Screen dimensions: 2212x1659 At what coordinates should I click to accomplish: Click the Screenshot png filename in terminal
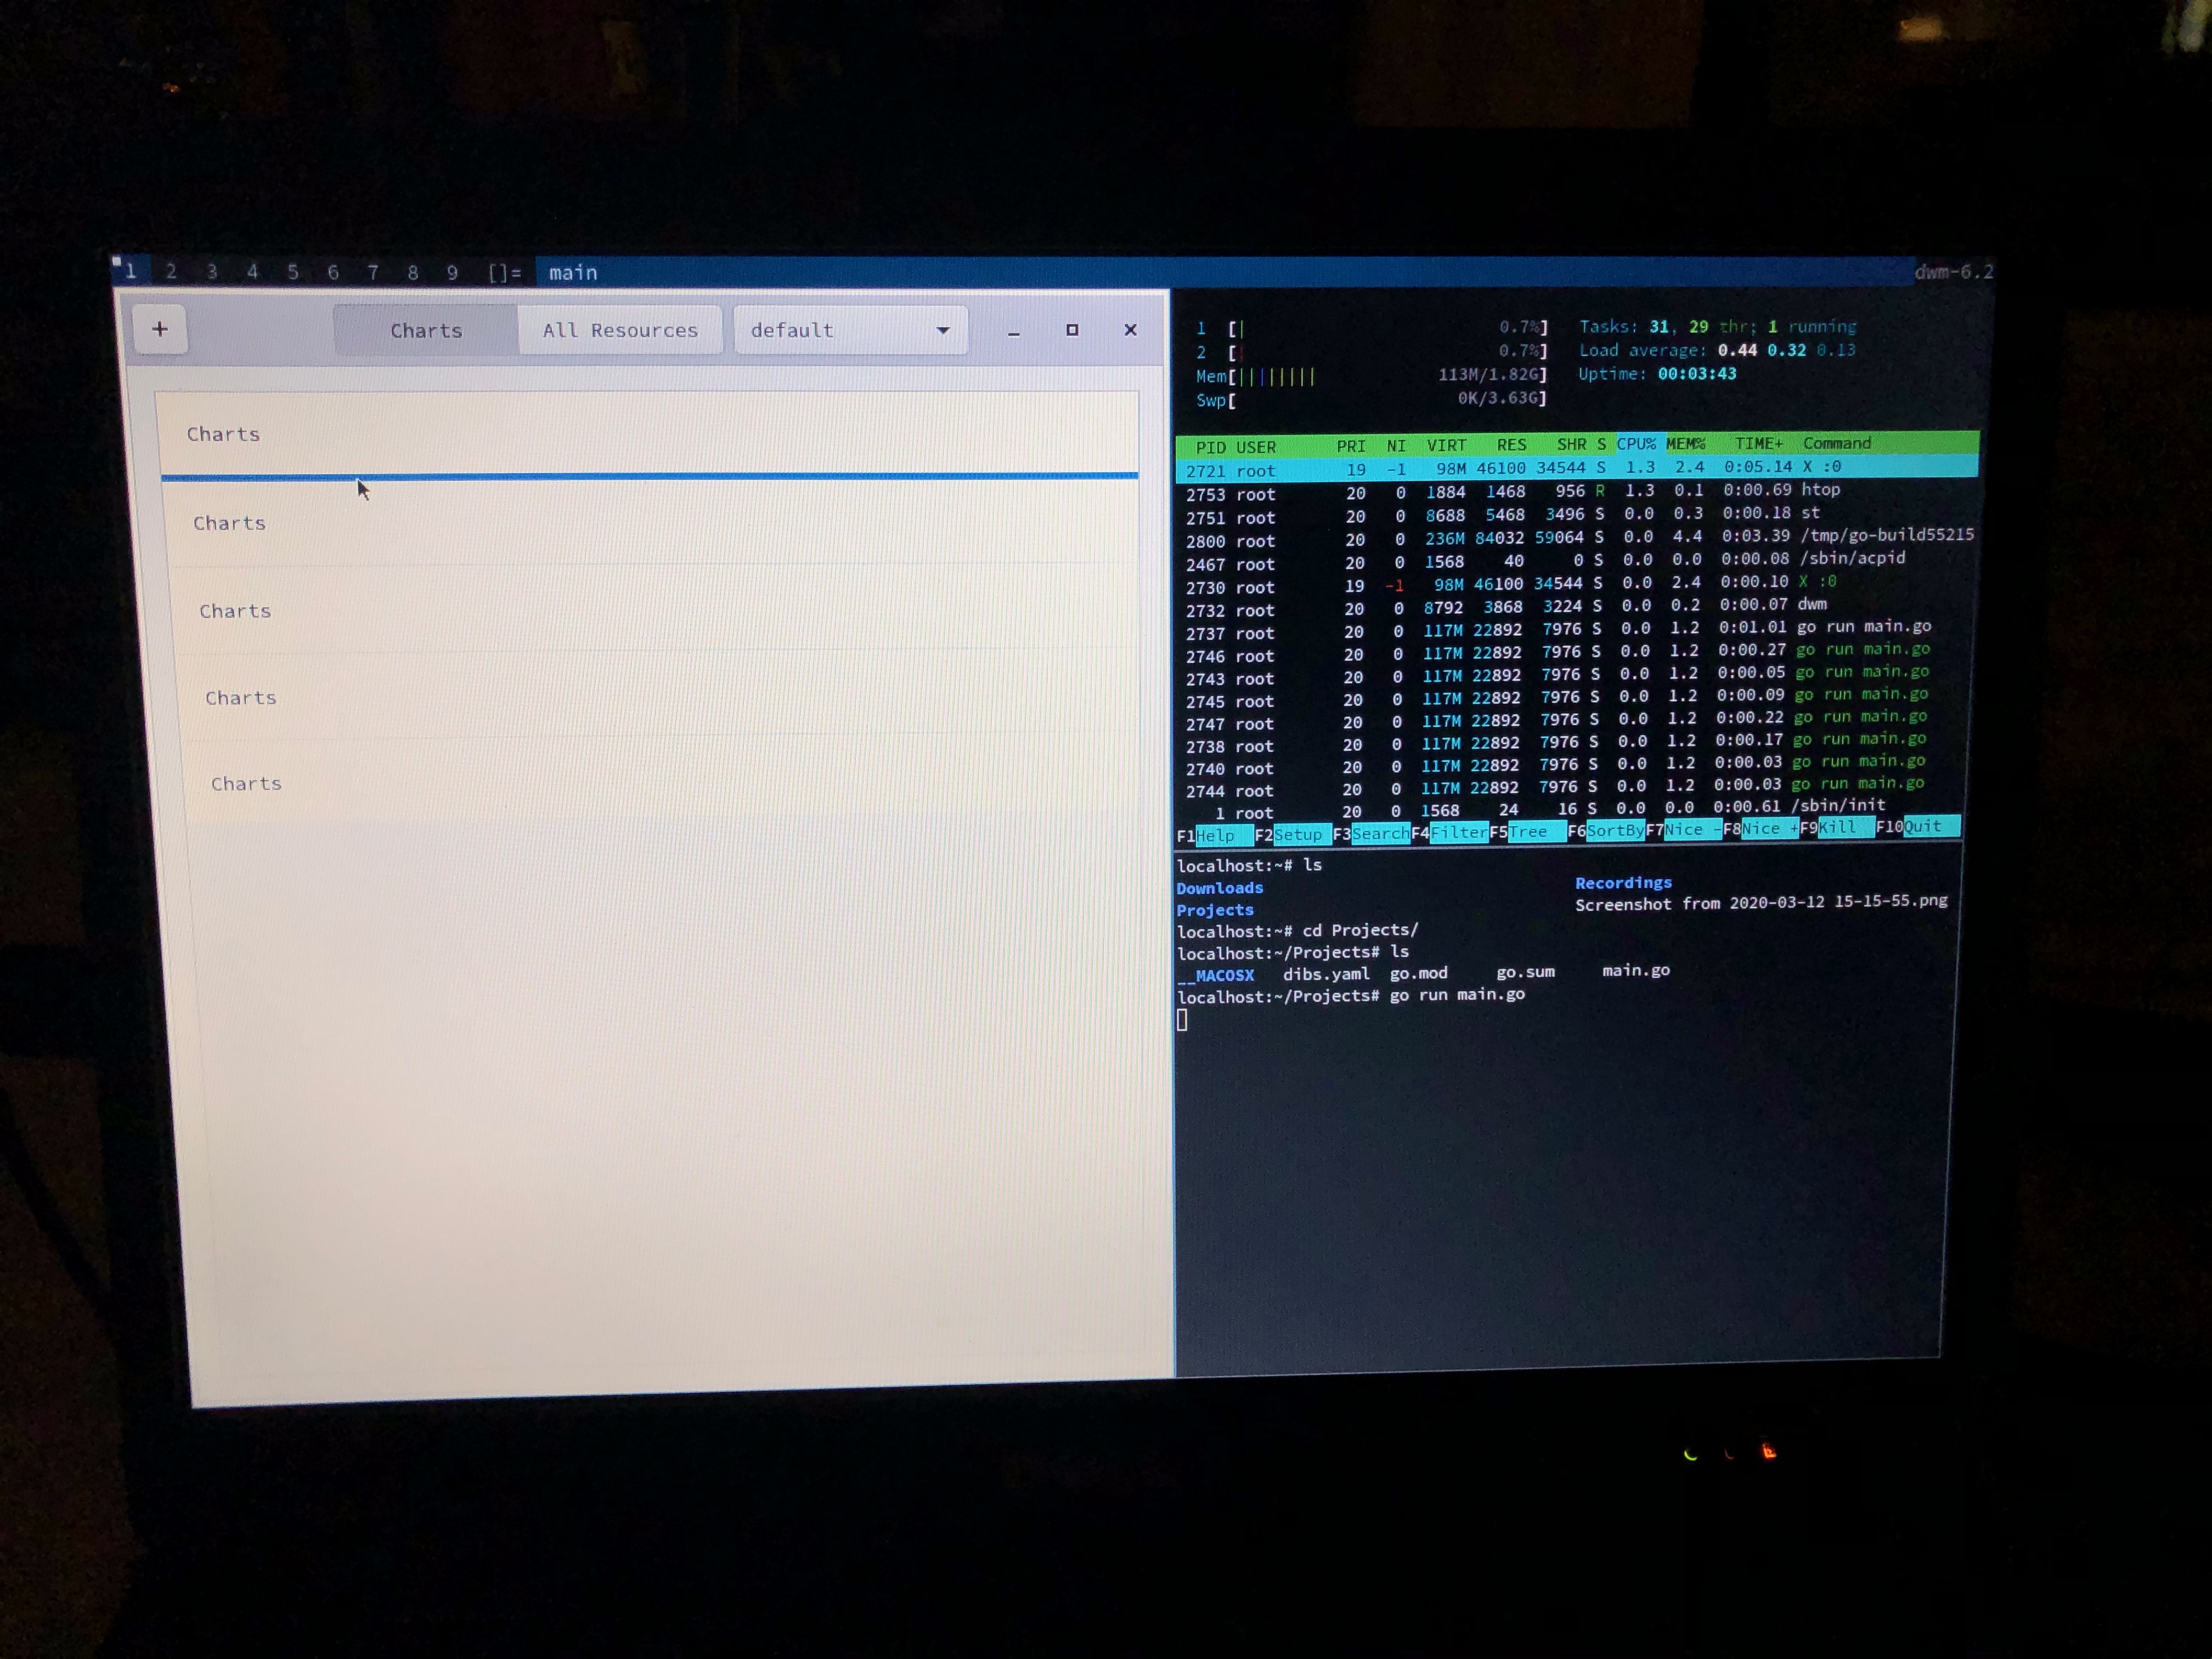[1761, 903]
